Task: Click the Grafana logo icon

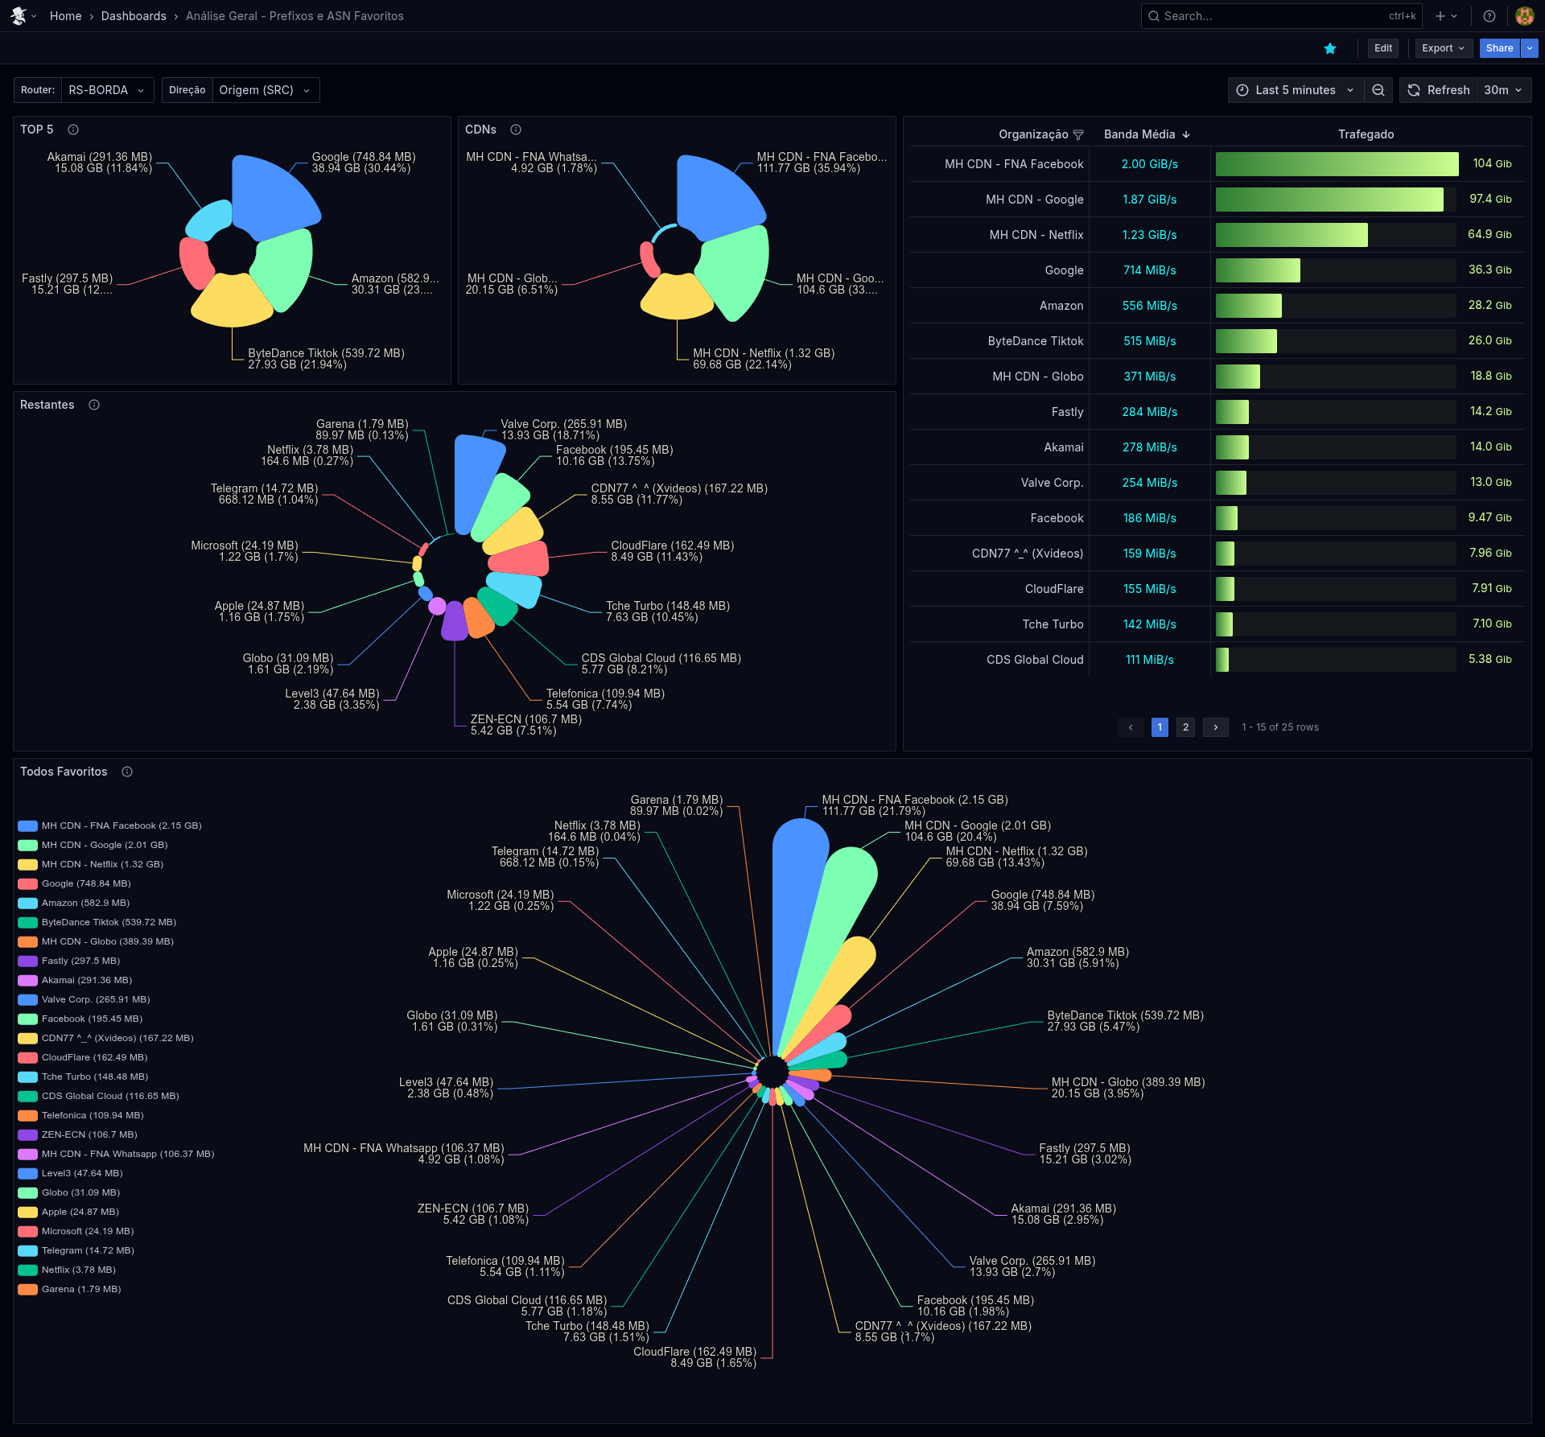Action: 18,16
